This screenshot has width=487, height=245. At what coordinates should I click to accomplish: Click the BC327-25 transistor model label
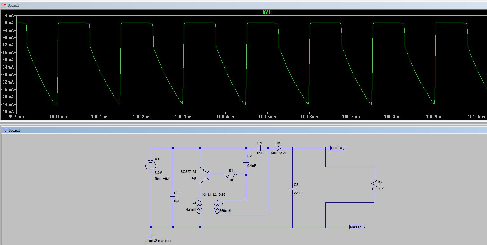coord(189,172)
